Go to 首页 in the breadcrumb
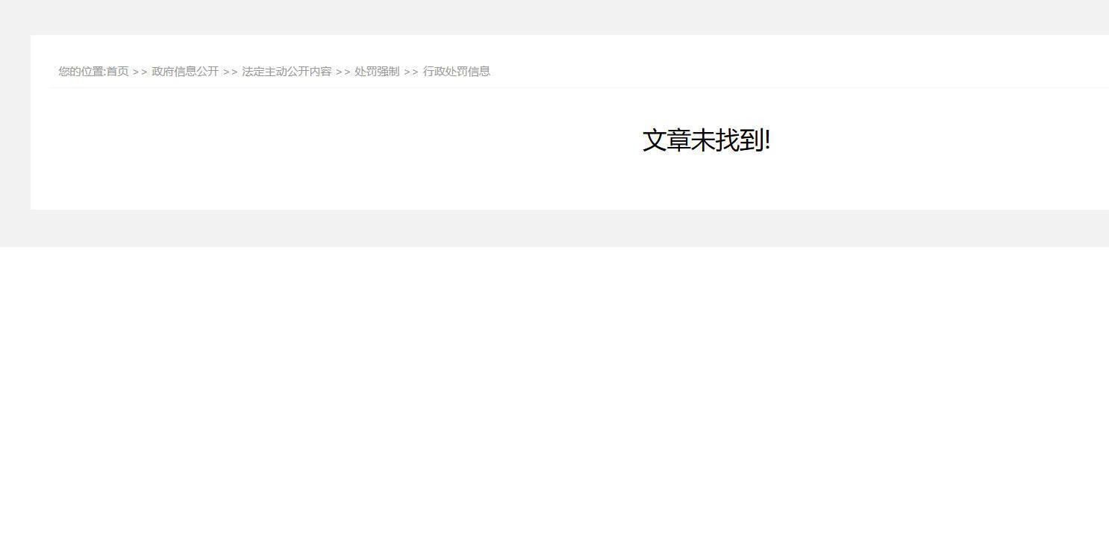This screenshot has width=1109, height=538. tap(117, 72)
